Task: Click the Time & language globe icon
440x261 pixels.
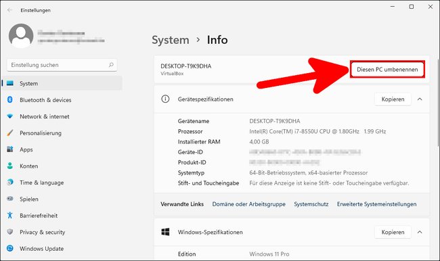Action: (x=10, y=182)
